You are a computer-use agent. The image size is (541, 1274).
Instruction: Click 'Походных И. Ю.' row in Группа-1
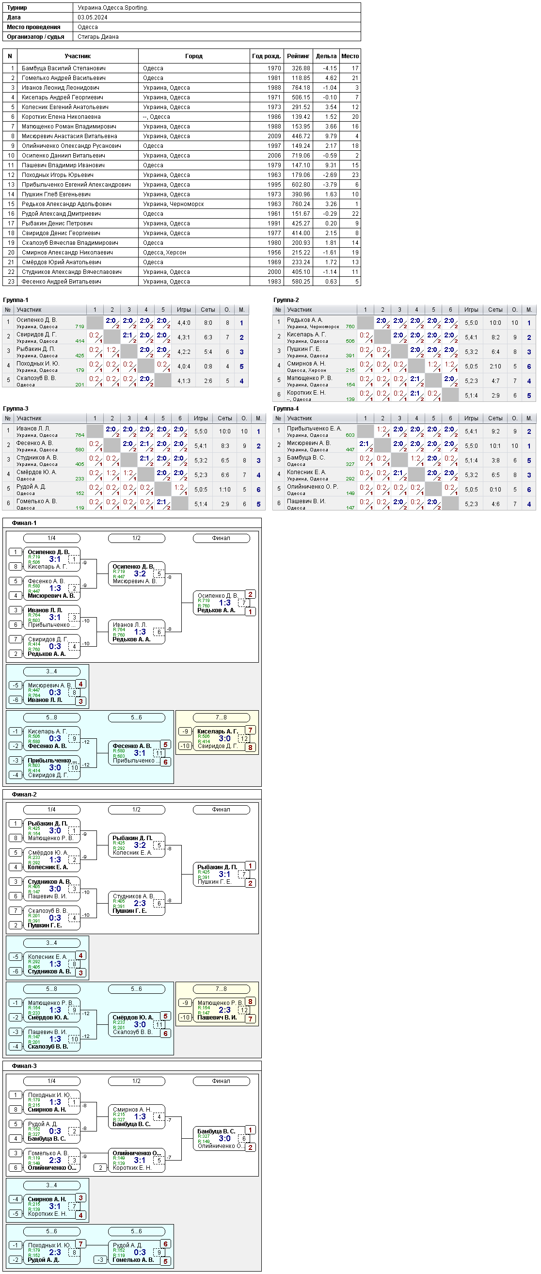pos(126,366)
